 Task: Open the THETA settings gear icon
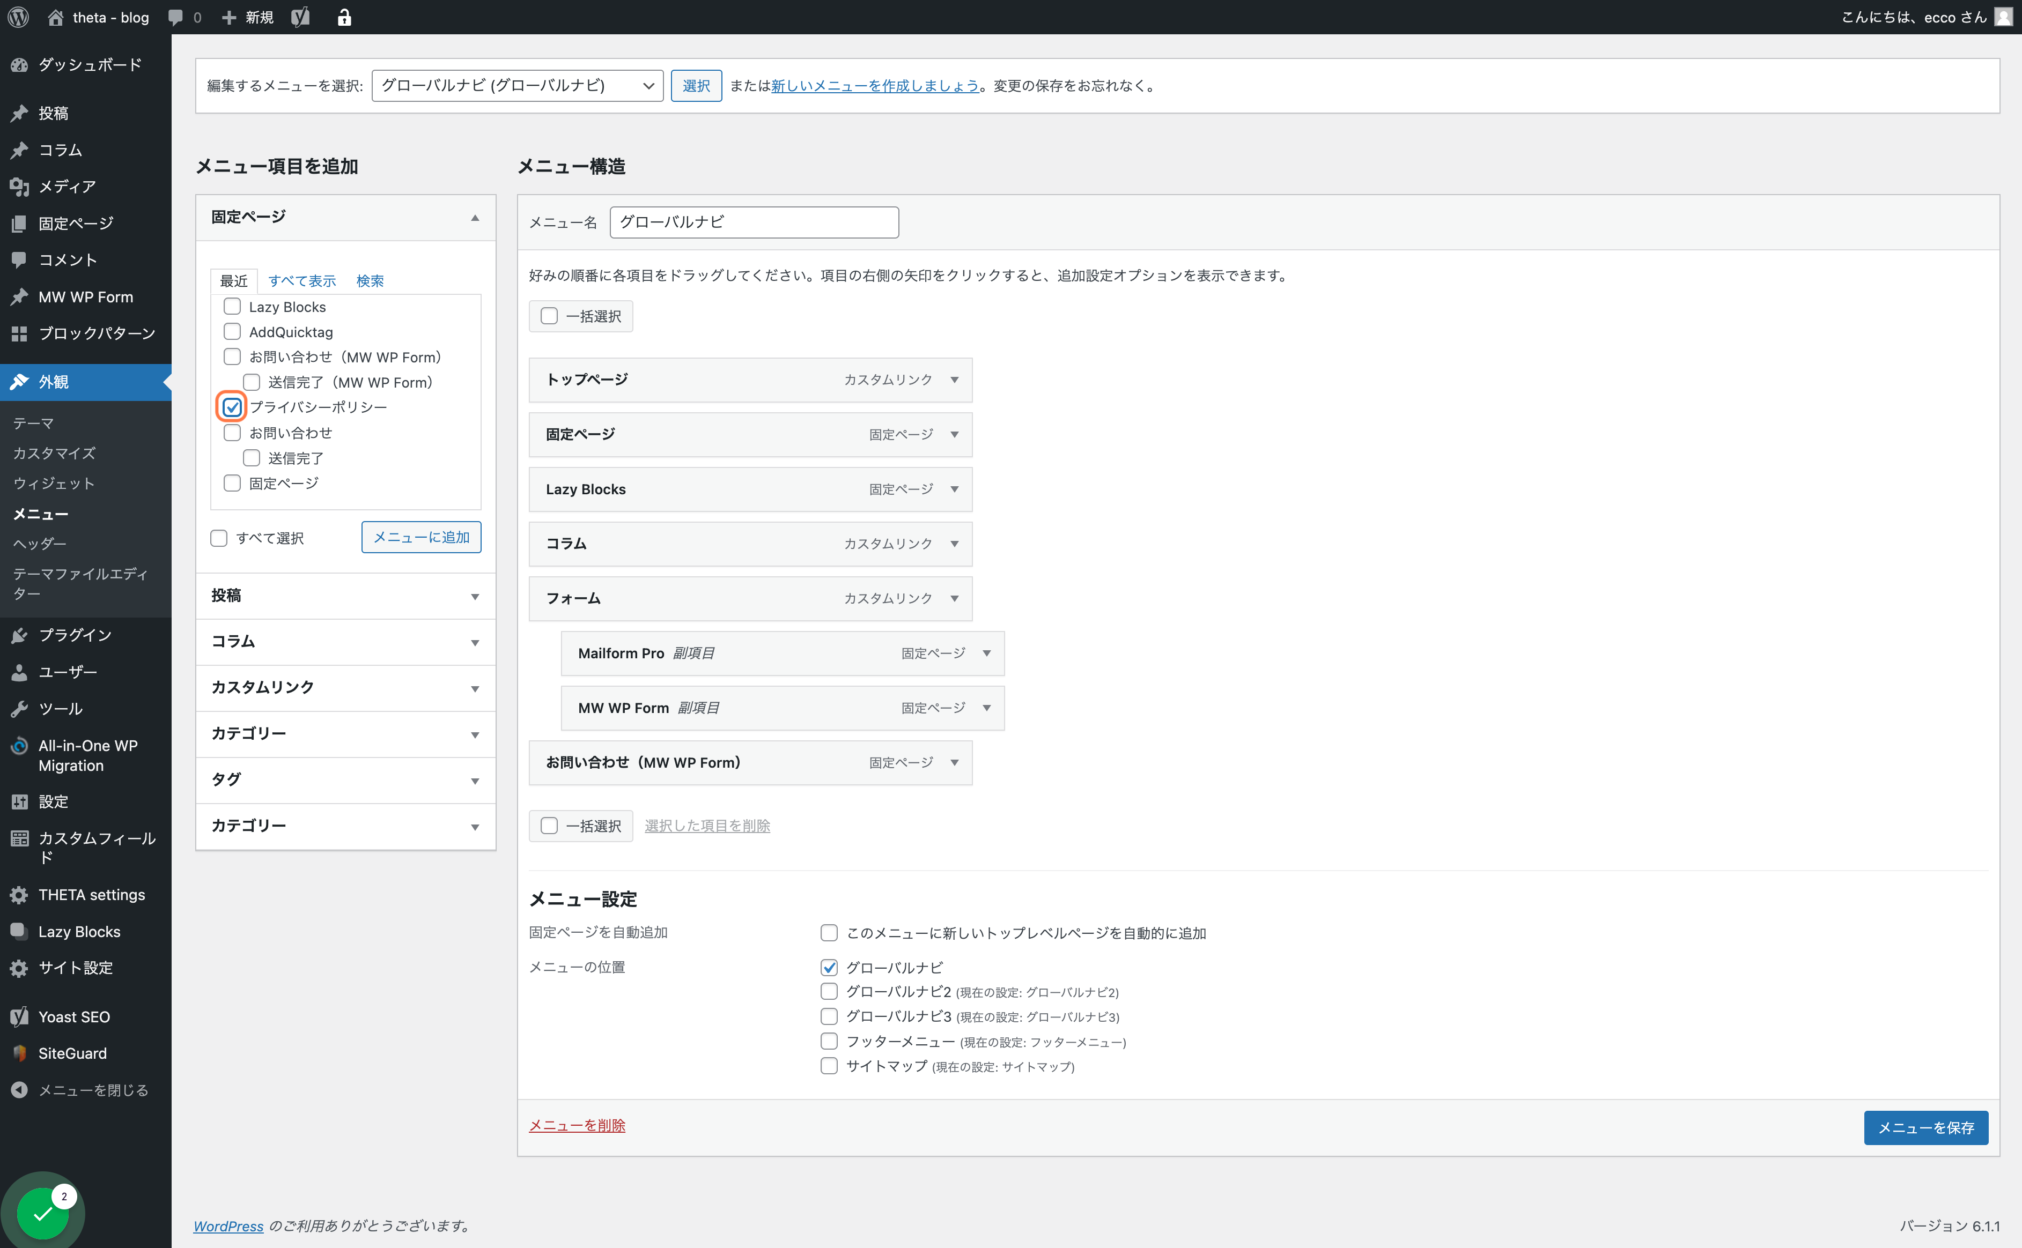coord(20,895)
